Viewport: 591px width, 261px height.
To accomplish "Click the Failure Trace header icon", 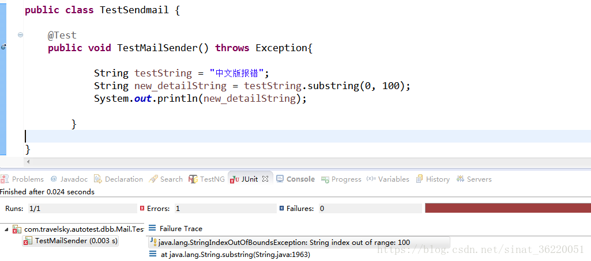I will click(152, 228).
